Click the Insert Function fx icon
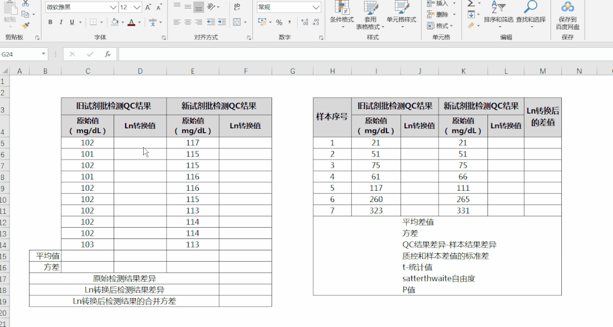Viewport: 613px width, 327px height. pyautogui.click(x=107, y=54)
